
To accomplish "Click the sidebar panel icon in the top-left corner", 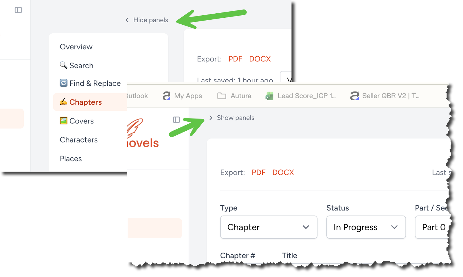I will tap(18, 10).
